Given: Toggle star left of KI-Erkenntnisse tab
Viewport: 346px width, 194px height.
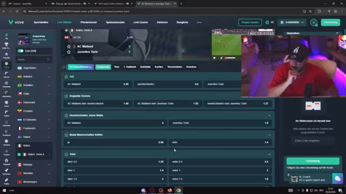Looking at the screenshot, I should tap(64, 67).
